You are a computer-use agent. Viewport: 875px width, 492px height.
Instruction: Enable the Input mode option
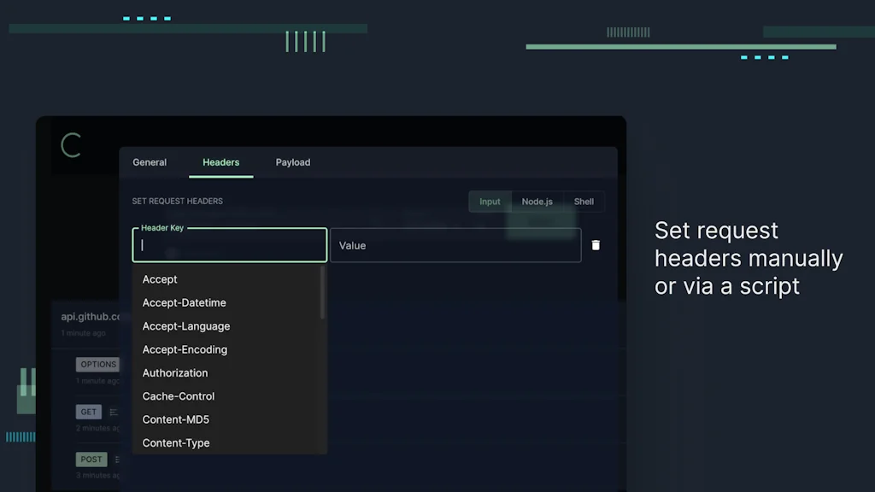click(x=490, y=202)
